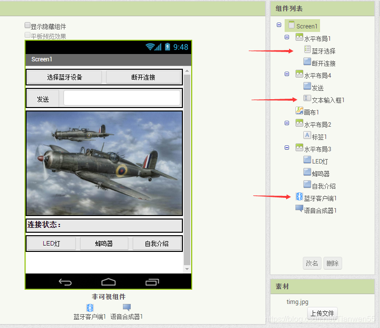Screen dimensions: 380x328
Task: Select the 蓝牙选择 tree item label
Action: click(323, 51)
